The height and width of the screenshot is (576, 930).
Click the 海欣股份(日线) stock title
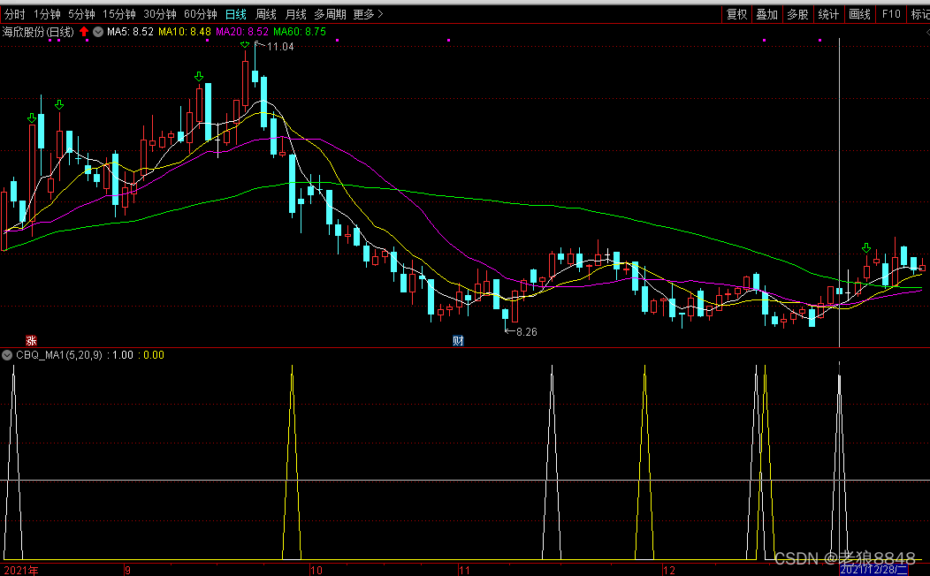pyautogui.click(x=39, y=32)
